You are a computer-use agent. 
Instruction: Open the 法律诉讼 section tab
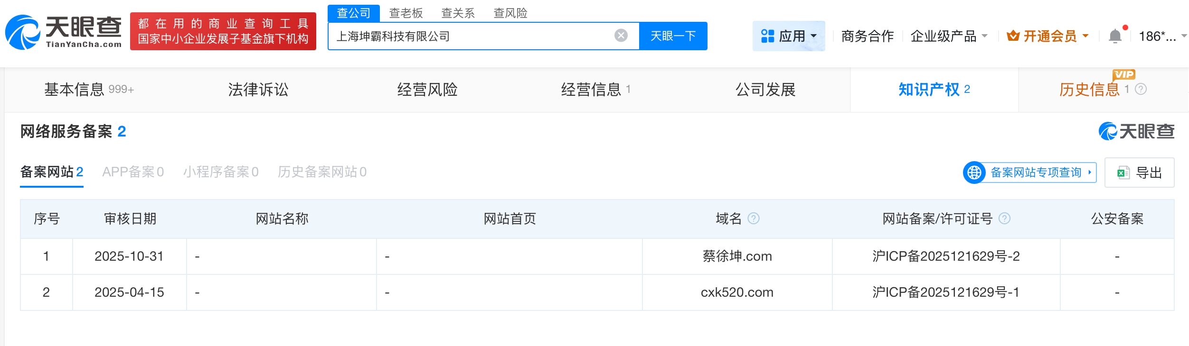coord(258,90)
